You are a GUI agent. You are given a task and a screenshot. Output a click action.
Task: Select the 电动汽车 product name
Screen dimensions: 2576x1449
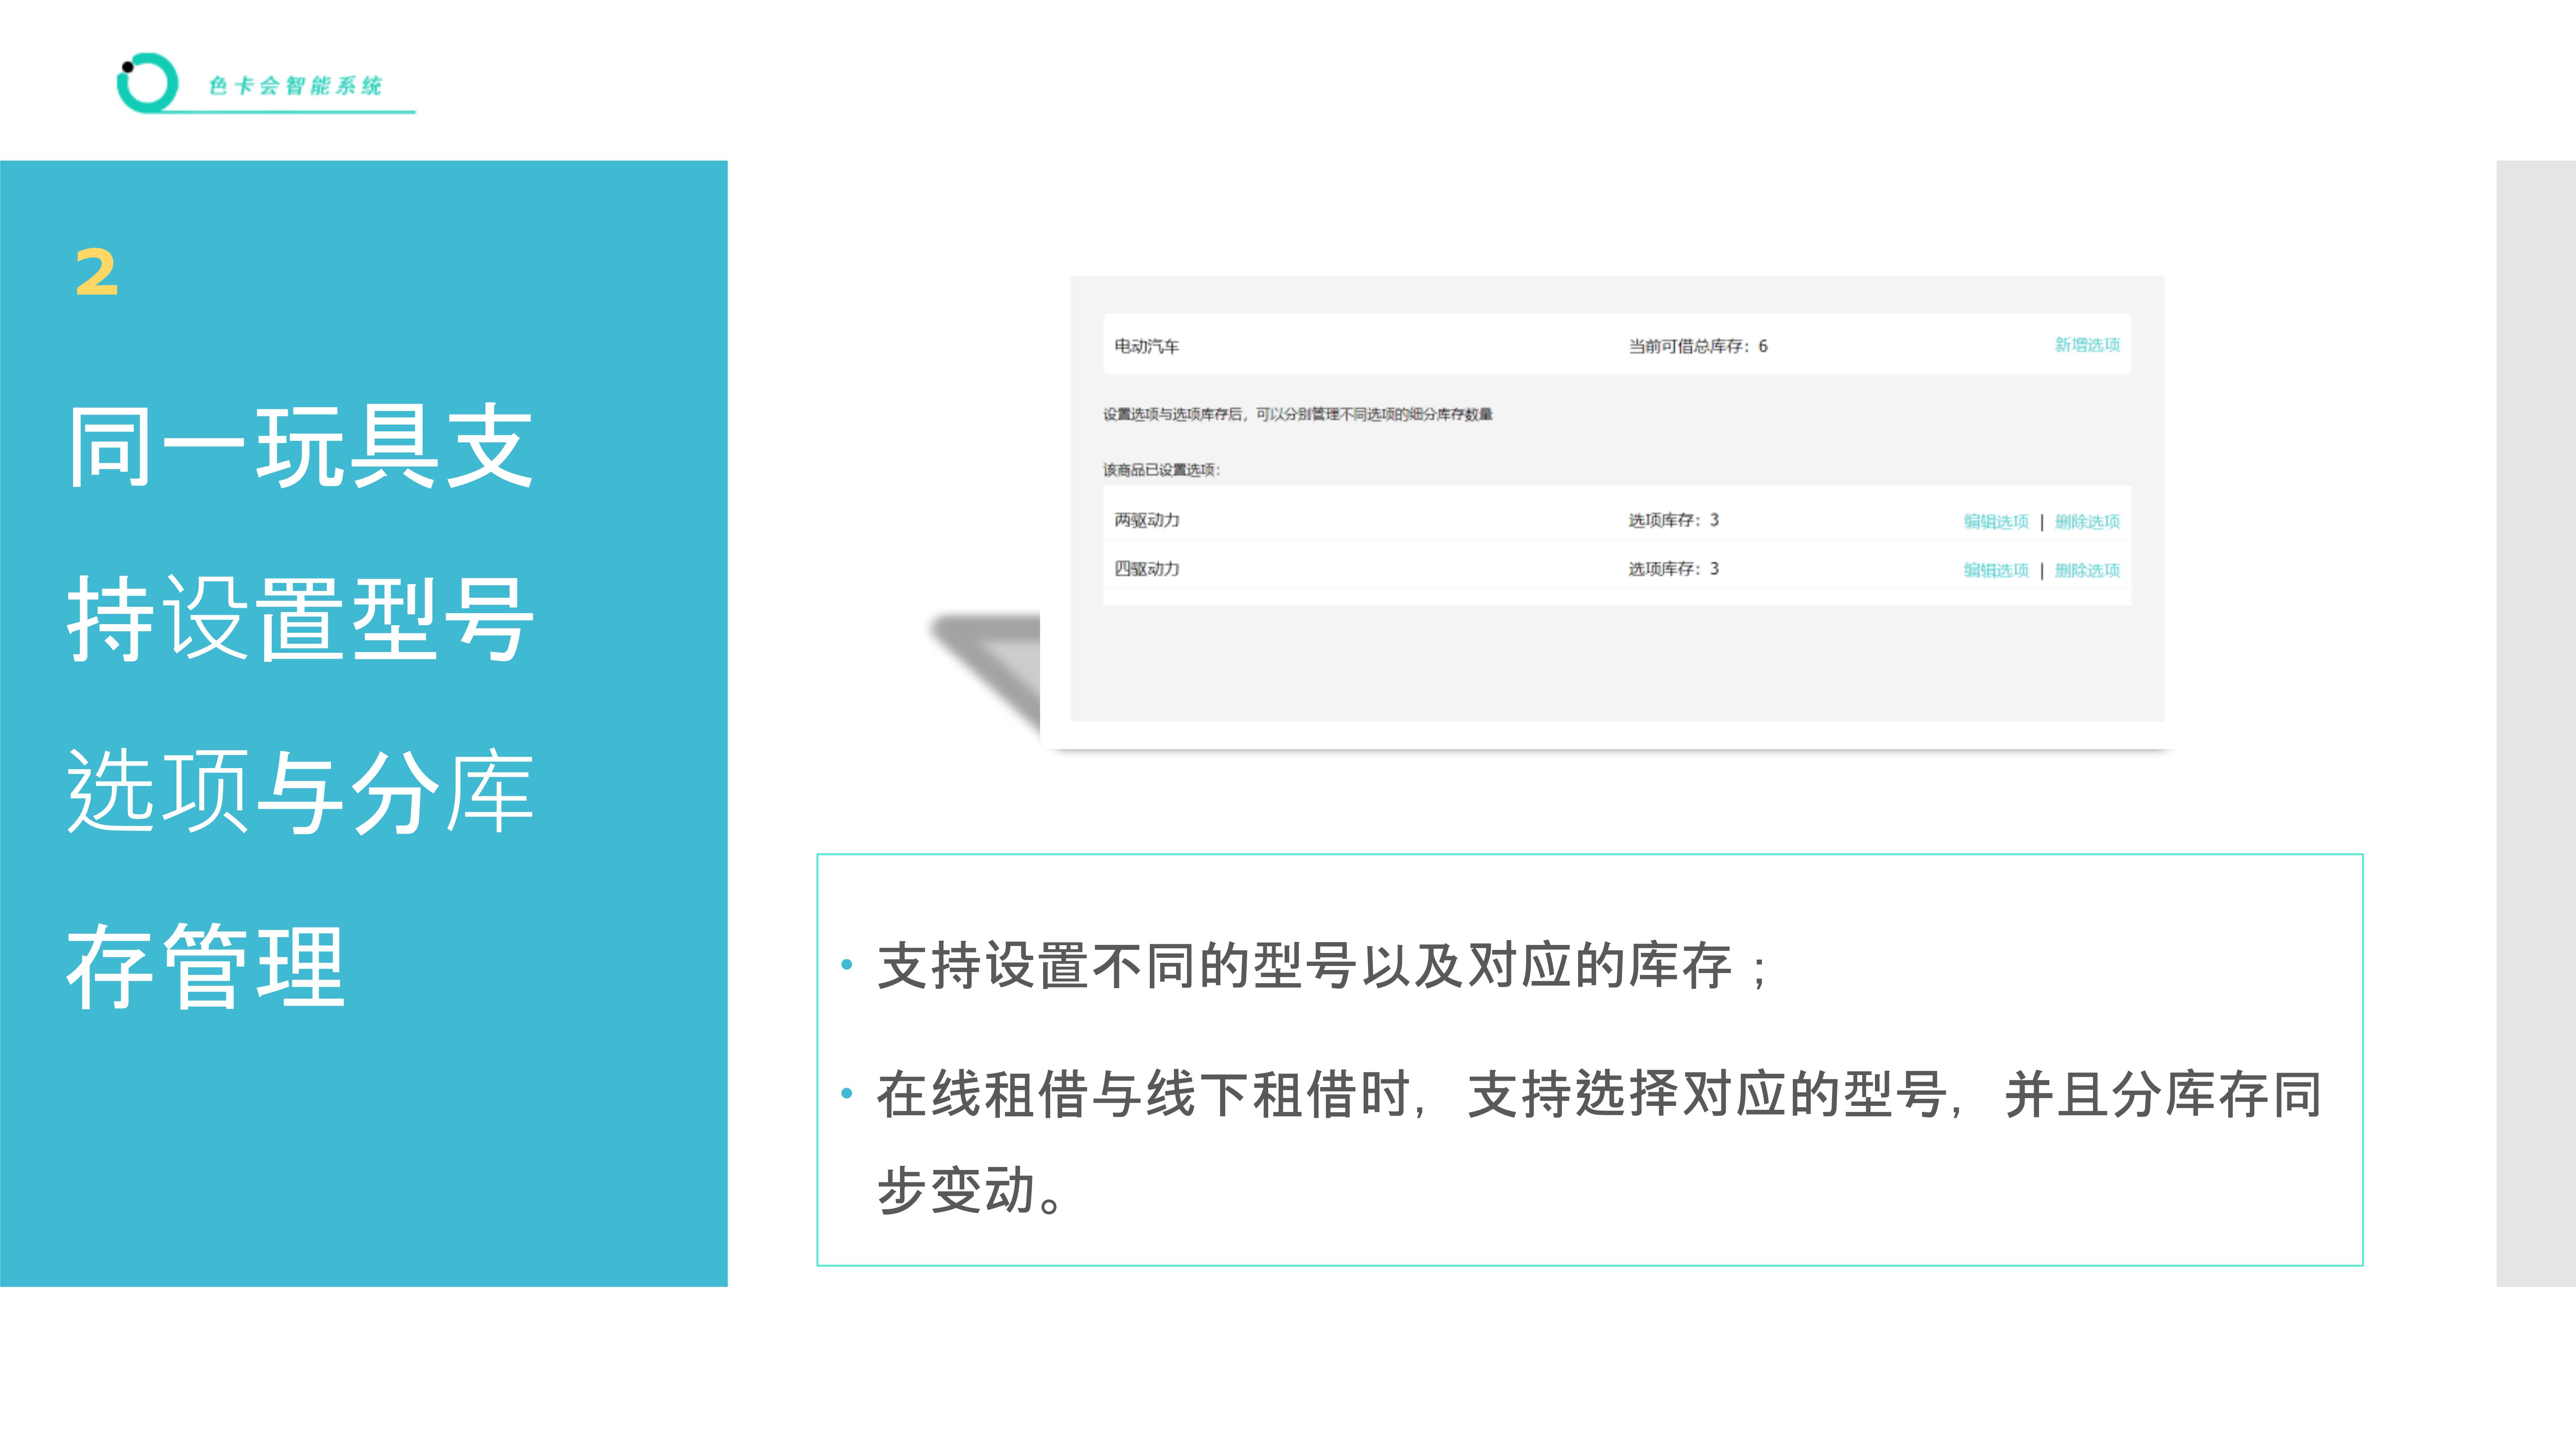[x=1147, y=346]
